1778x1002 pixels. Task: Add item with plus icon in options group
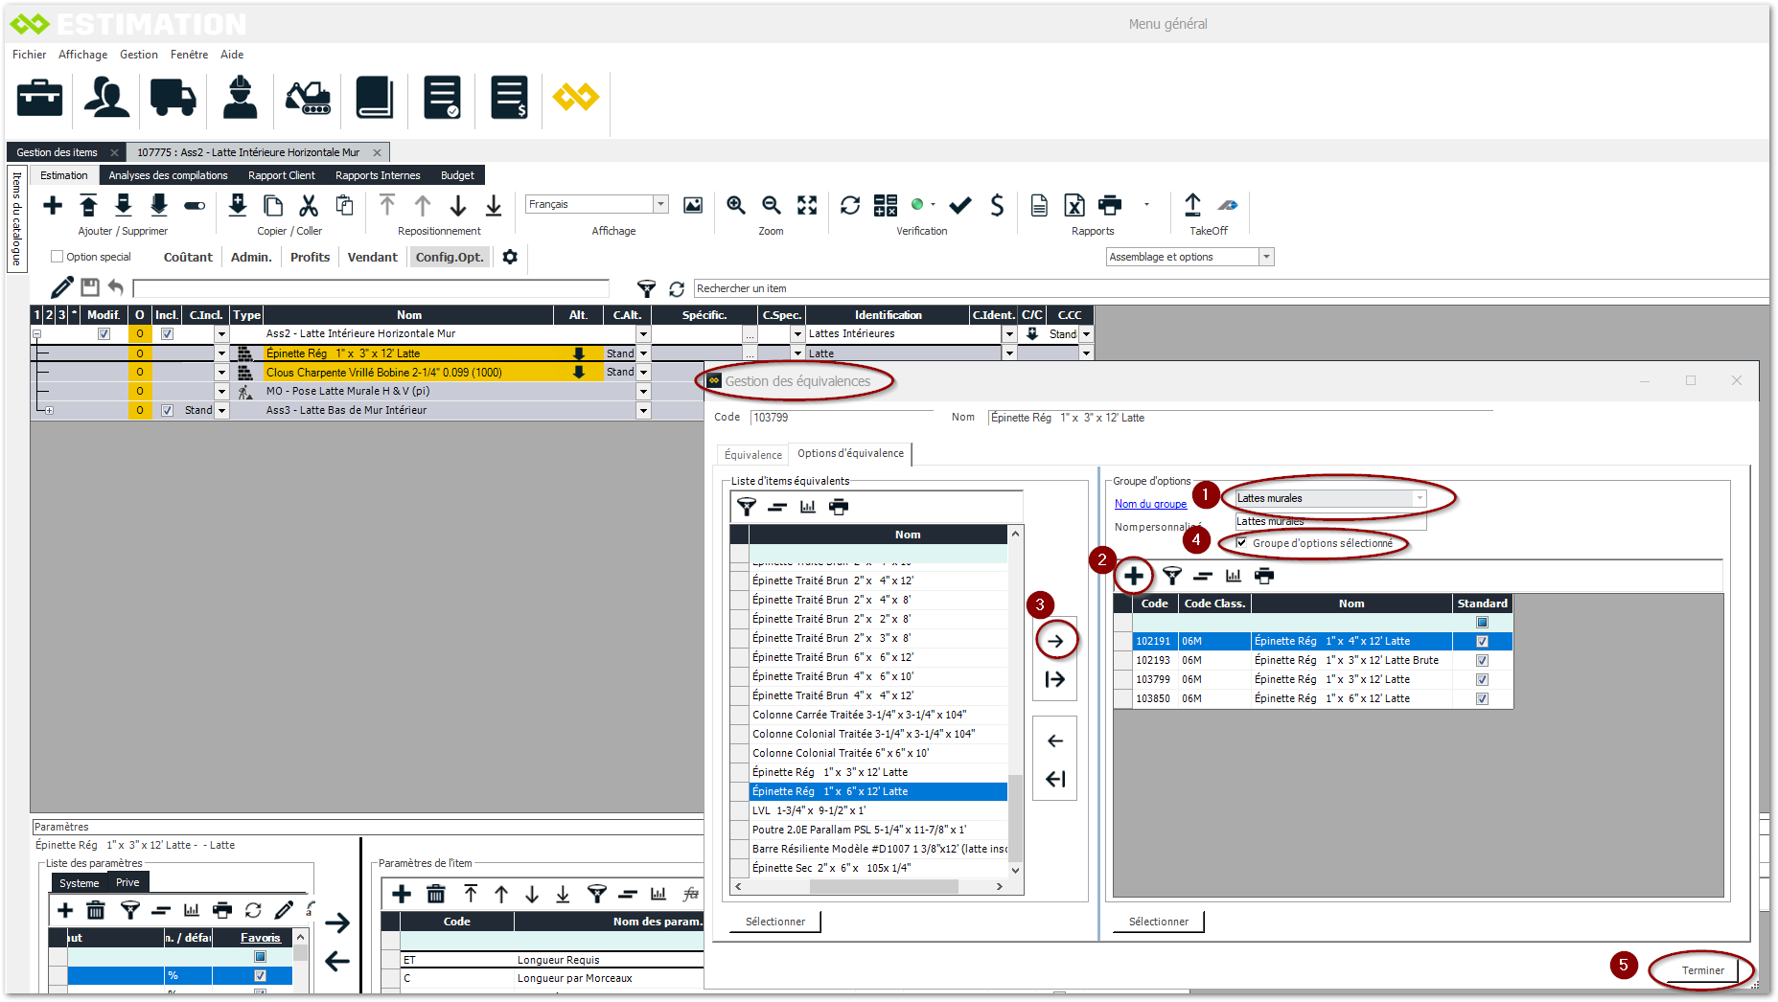tap(1134, 576)
